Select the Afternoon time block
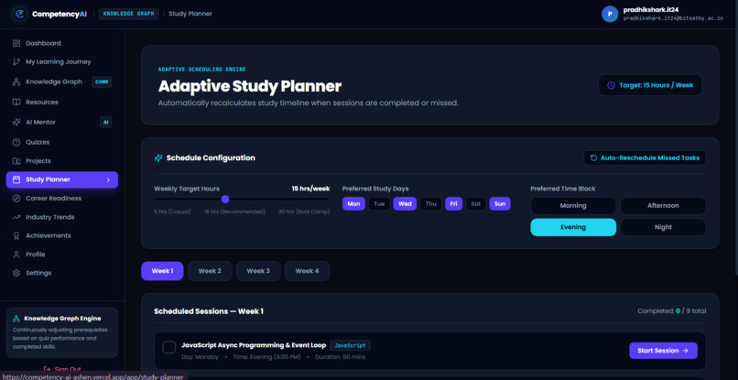738x380 pixels. click(x=663, y=206)
